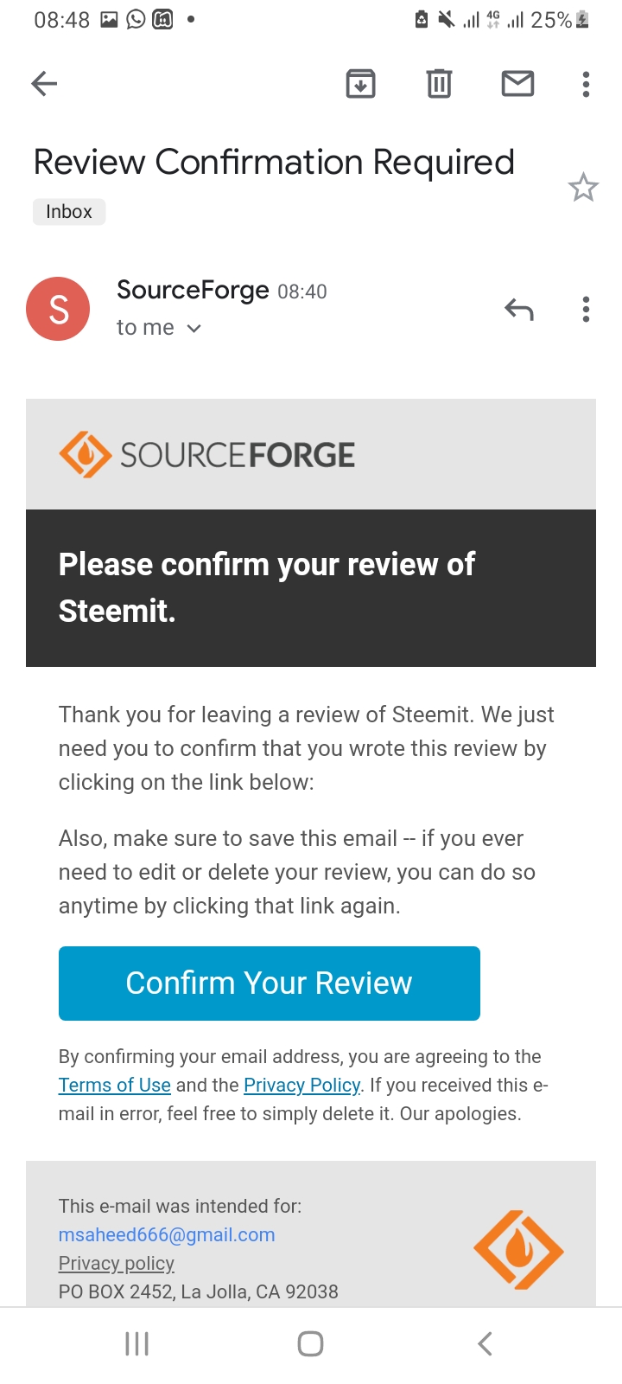Reply to the SourceForge message
The width and height of the screenshot is (622, 1384).
(519, 310)
